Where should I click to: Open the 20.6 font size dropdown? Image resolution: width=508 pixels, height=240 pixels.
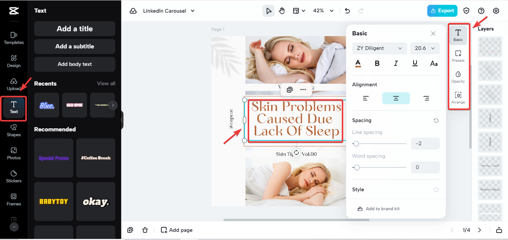(x=425, y=48)
